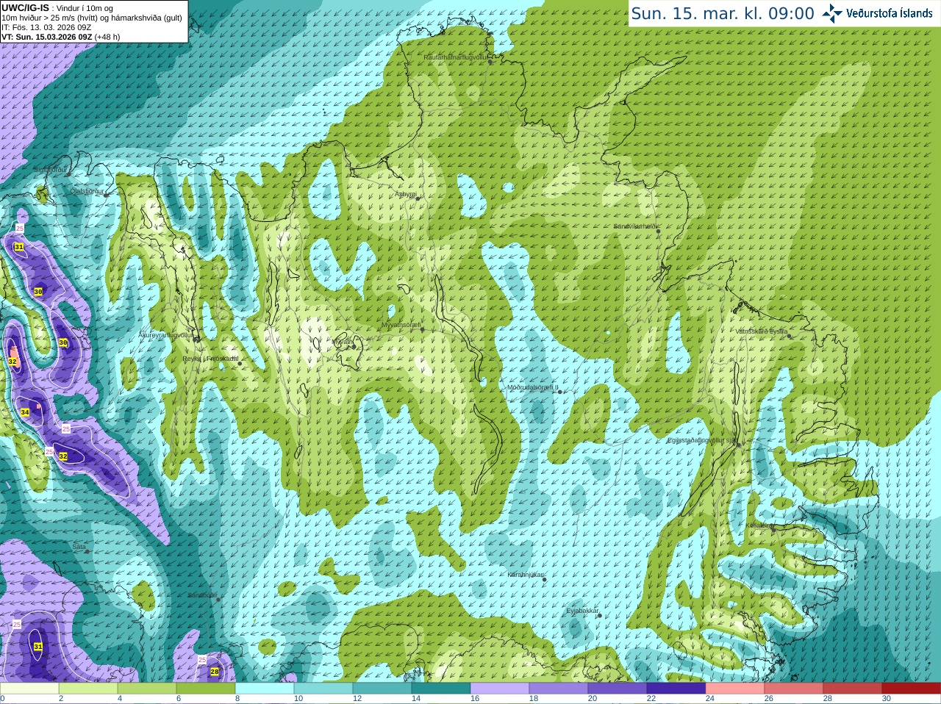This screenshot has width=941, height=704.
Task: Click the Egilsstaðaflugvöllur station label
Action: 701,440
